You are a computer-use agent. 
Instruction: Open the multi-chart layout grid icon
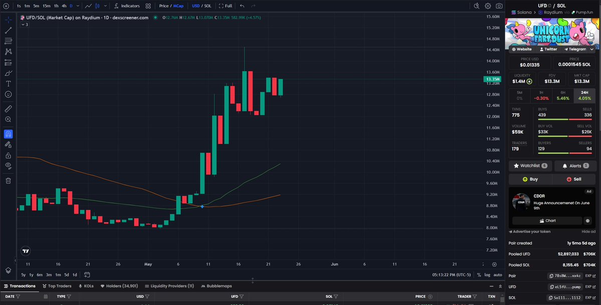click(x=148, y=6)
